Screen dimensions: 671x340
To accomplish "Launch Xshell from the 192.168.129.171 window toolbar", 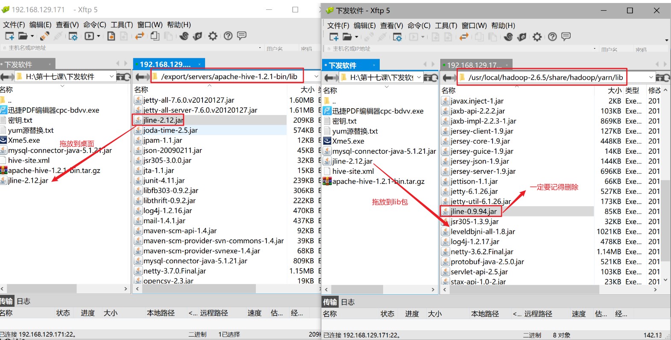I will (x=184, y=36).
